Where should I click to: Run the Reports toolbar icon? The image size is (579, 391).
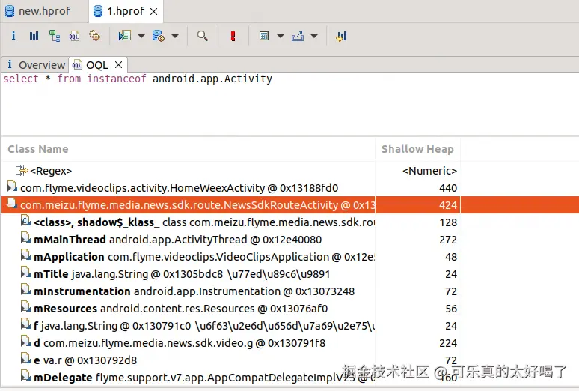coord(124,36)
